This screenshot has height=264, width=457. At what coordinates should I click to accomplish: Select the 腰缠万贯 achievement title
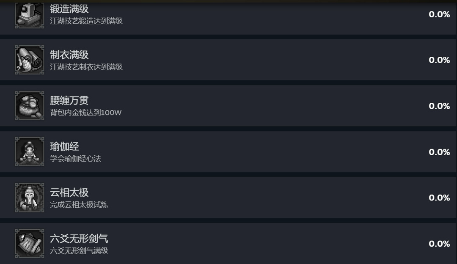69,100
